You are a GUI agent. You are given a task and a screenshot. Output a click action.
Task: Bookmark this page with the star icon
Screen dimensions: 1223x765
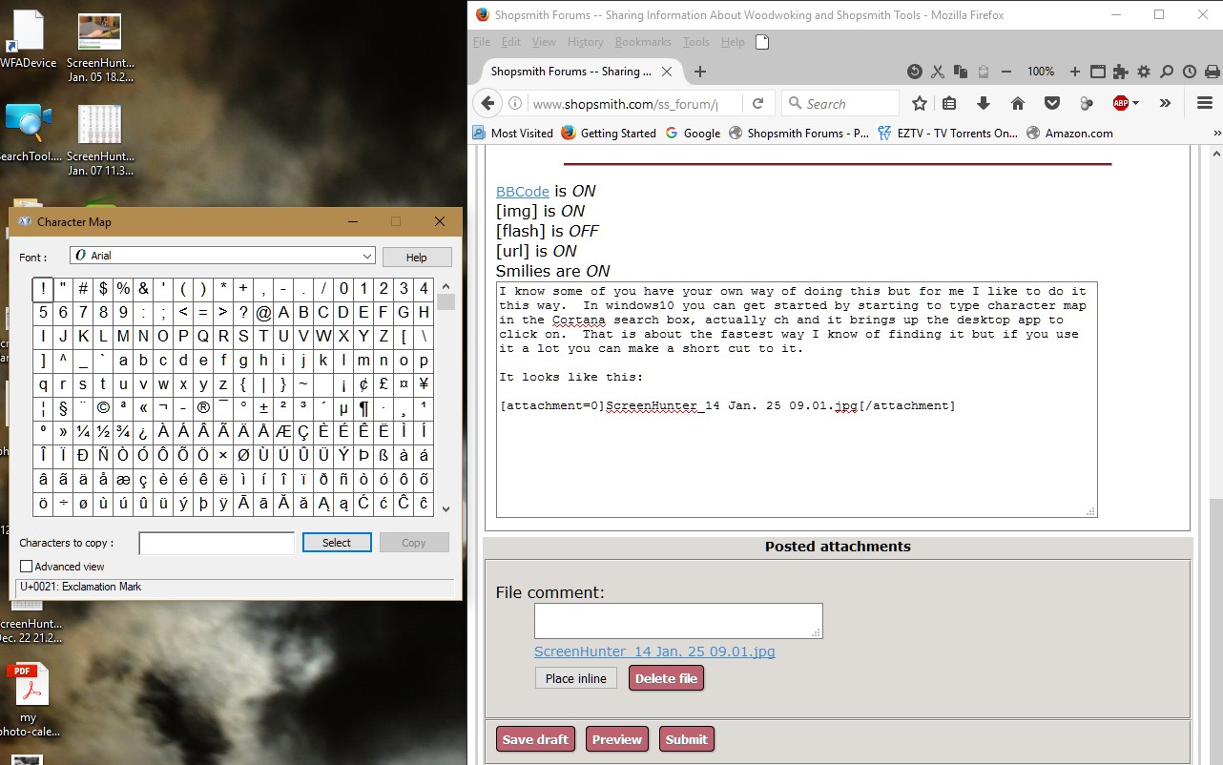pyautogui.click(x=919, y=103)
